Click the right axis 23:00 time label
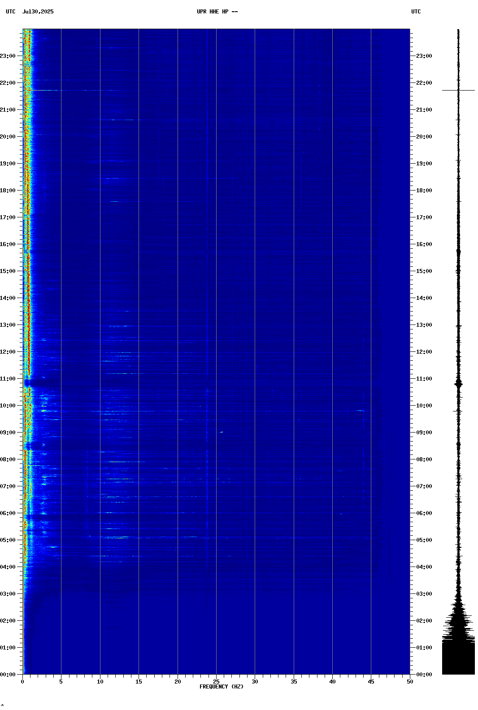Screen dimensions: 478x710 (x=424, y=56)
